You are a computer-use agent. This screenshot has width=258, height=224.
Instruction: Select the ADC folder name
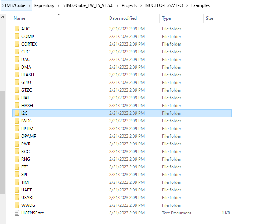point(26,29)
